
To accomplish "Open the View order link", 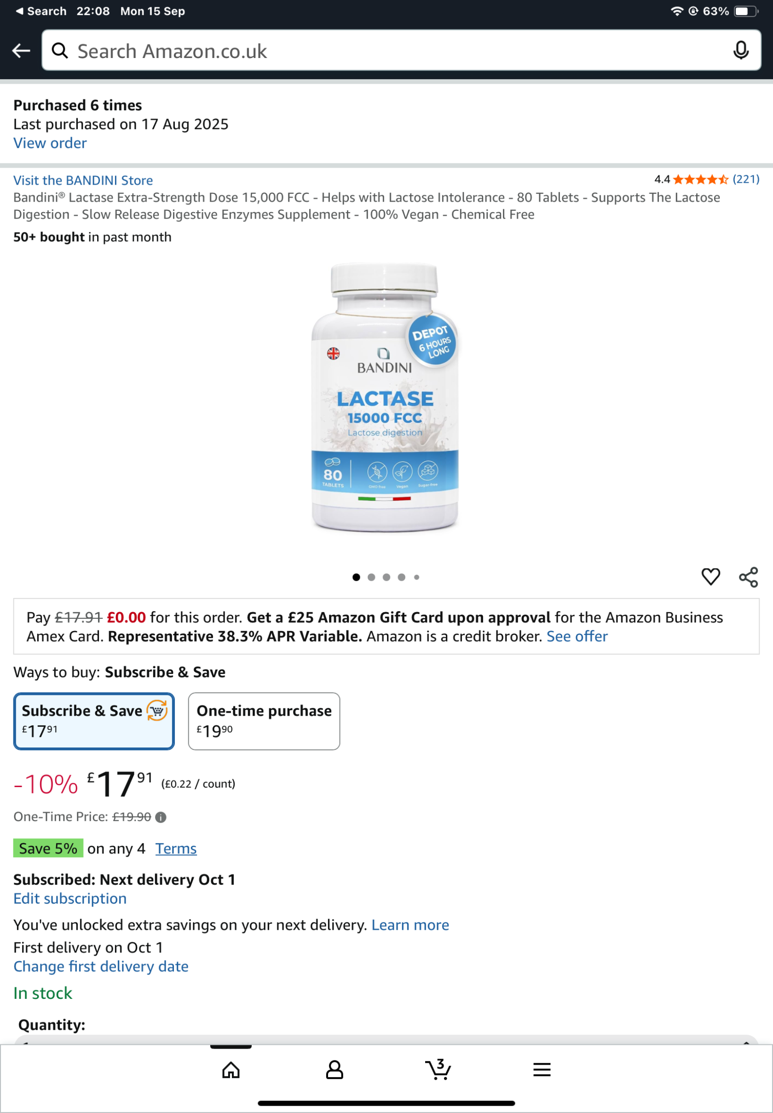I will (50, 143).
